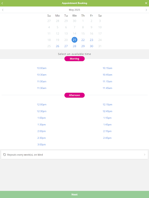The width and height of the screenshot is (149, 198).
Task: Choose the 3:00pm time slot
Action: [x=42, y=145]
